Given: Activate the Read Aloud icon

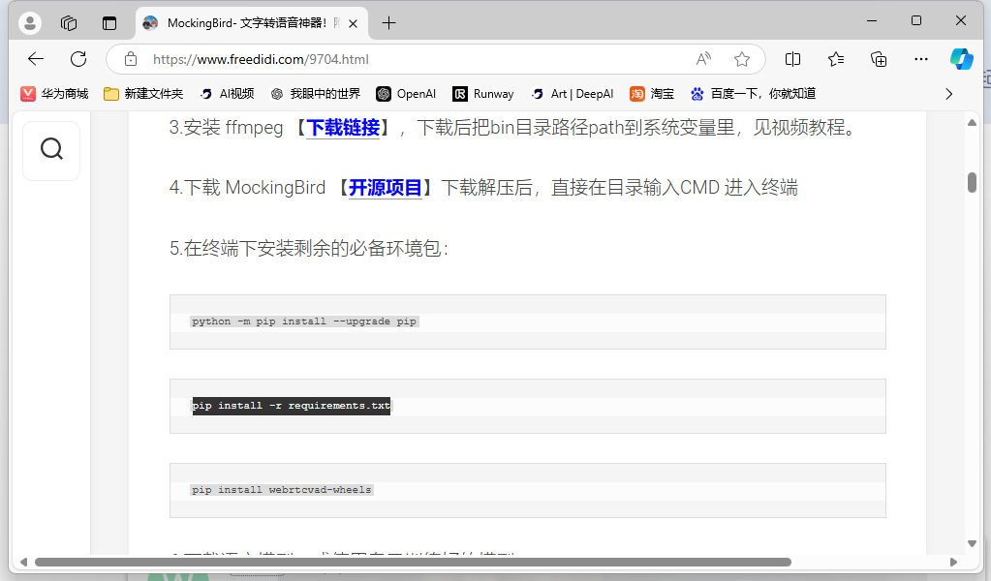Looking at the screenshot, I should (x=703, y=59).
